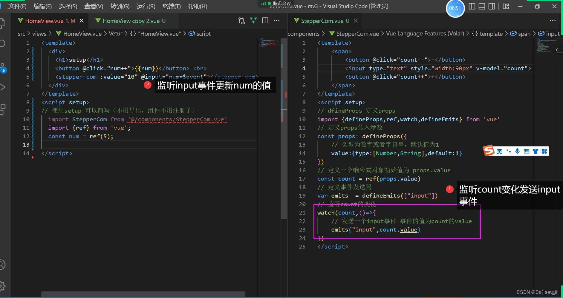Click the right editor collapse arrow near minimap
Image resolution: width=563 pixels, height=298 pixels.
point(557,50)
